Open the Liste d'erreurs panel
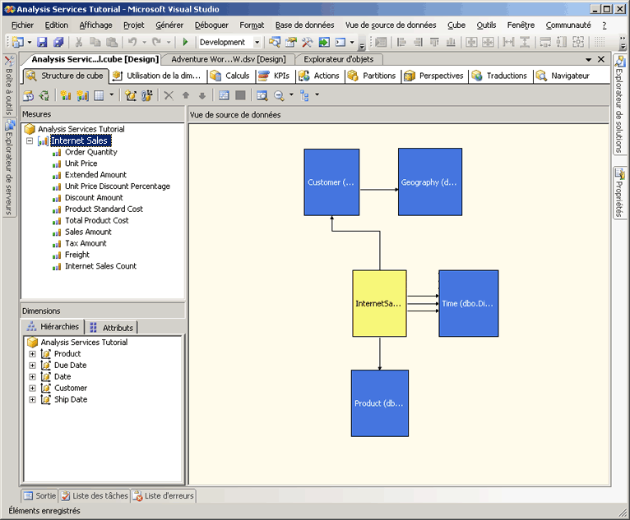This screenshot has width=630, height=520. click(x=166, y=496)
